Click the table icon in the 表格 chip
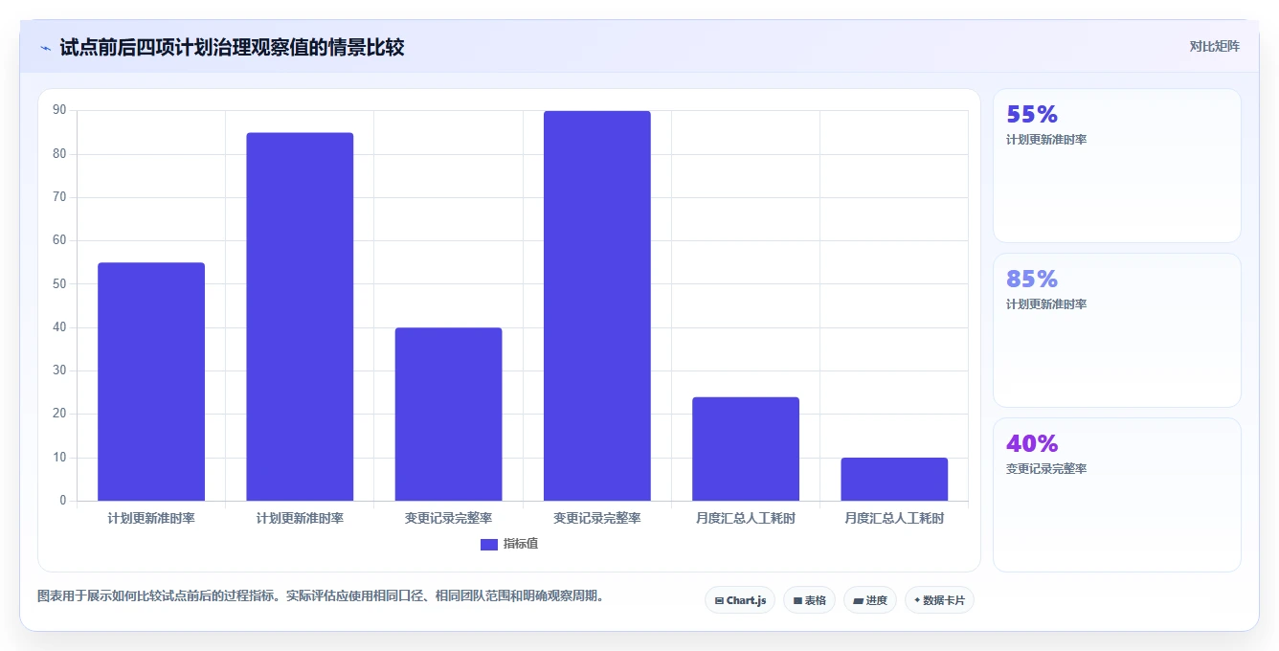Image resolution: width=1279 pixels, height=651 pixels. 797,601
